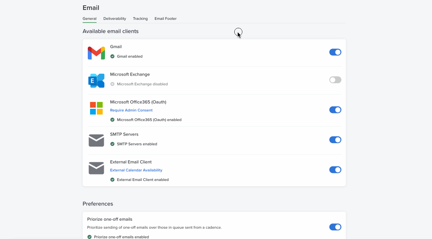Screen dimensions: 432x239
Task: Click the Microsoft Office365 logo icon
Action: coord(96,108)
